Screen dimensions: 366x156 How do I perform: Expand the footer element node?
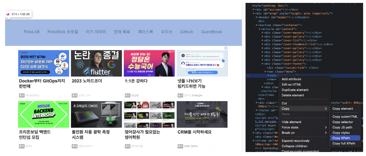click(257, 110)
